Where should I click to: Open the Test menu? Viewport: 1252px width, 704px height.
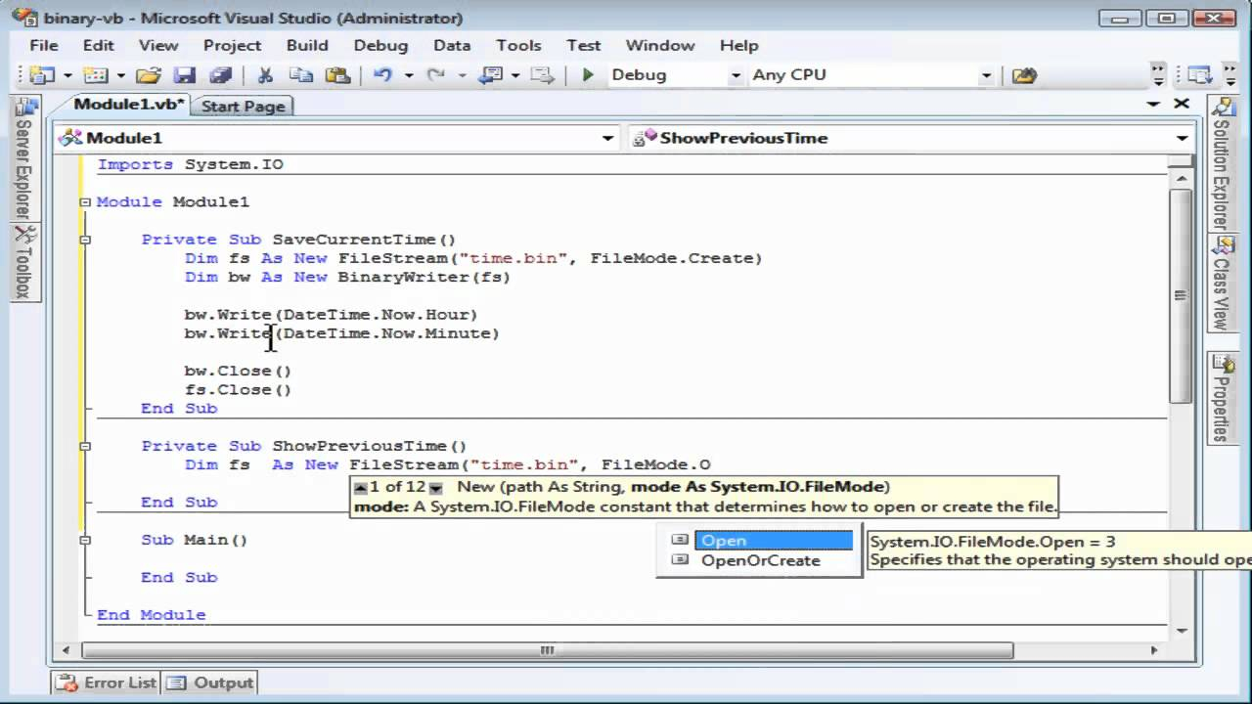[584, 45]
